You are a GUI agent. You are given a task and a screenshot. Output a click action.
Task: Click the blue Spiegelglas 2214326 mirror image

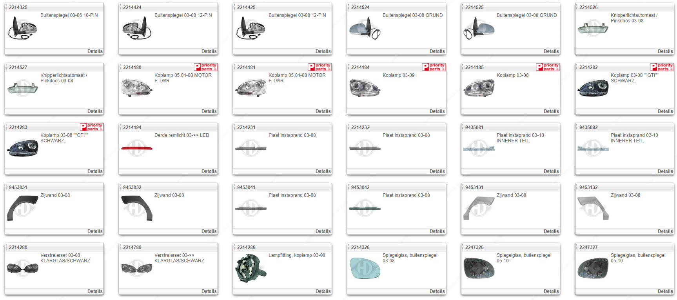coord(365,268)
